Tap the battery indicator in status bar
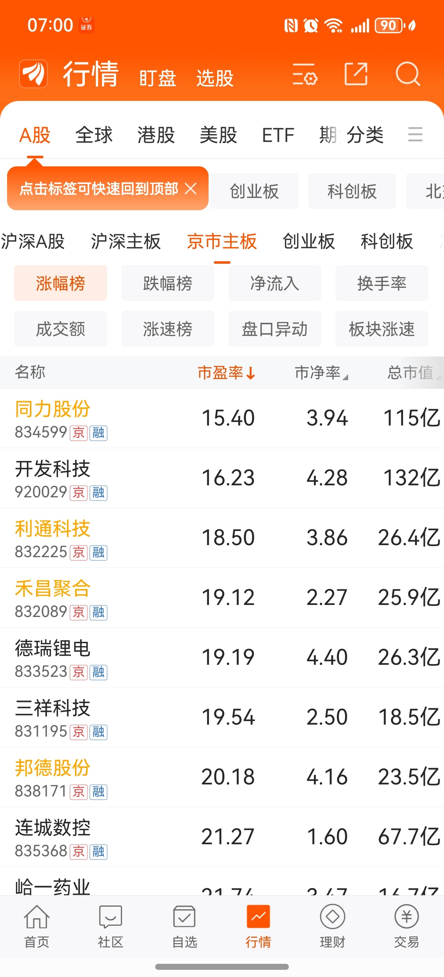444x977 pixels. point(389,25)
